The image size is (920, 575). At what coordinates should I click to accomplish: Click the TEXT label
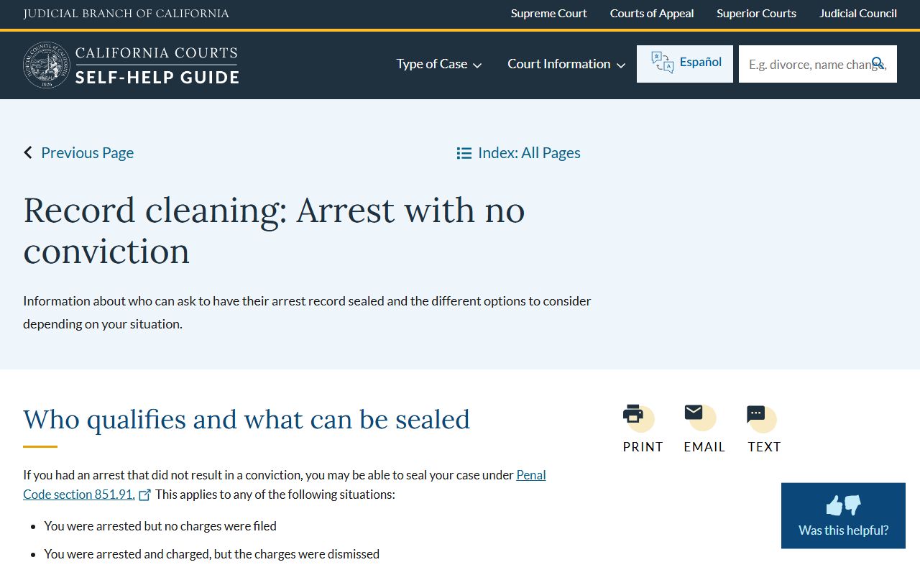764,447
